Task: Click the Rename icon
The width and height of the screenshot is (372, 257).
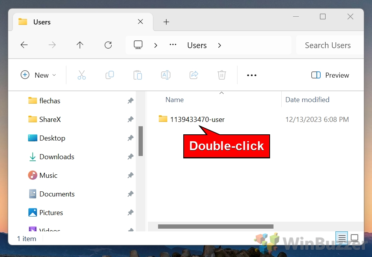Action: pyautogui.click(x=166, y=75)
